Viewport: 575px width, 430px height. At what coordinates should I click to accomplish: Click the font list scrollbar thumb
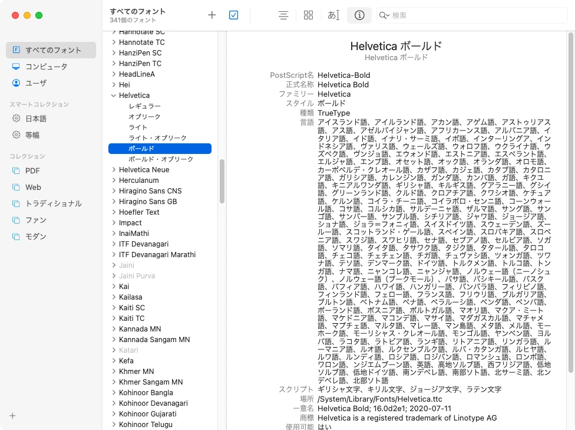[222, 182]
